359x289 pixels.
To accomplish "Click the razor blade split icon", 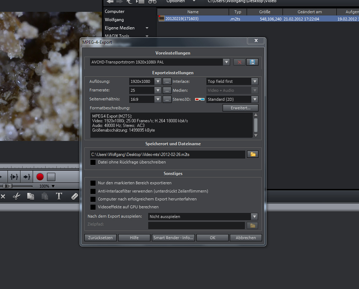I will click(x=75, y=196).
